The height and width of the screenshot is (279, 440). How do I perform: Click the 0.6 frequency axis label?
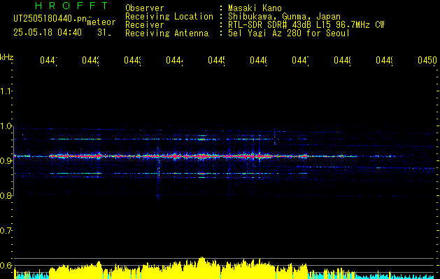coord(6,265)
